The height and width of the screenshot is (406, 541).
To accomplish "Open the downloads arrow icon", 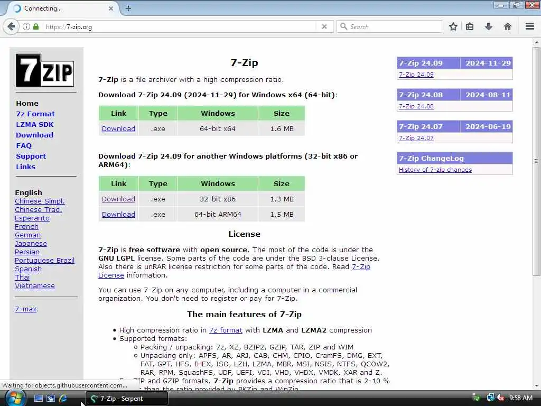I will (x=489, y=26).
